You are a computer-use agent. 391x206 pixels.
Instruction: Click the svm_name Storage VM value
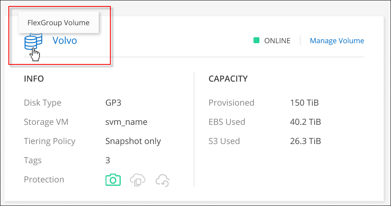pos(126,122)
